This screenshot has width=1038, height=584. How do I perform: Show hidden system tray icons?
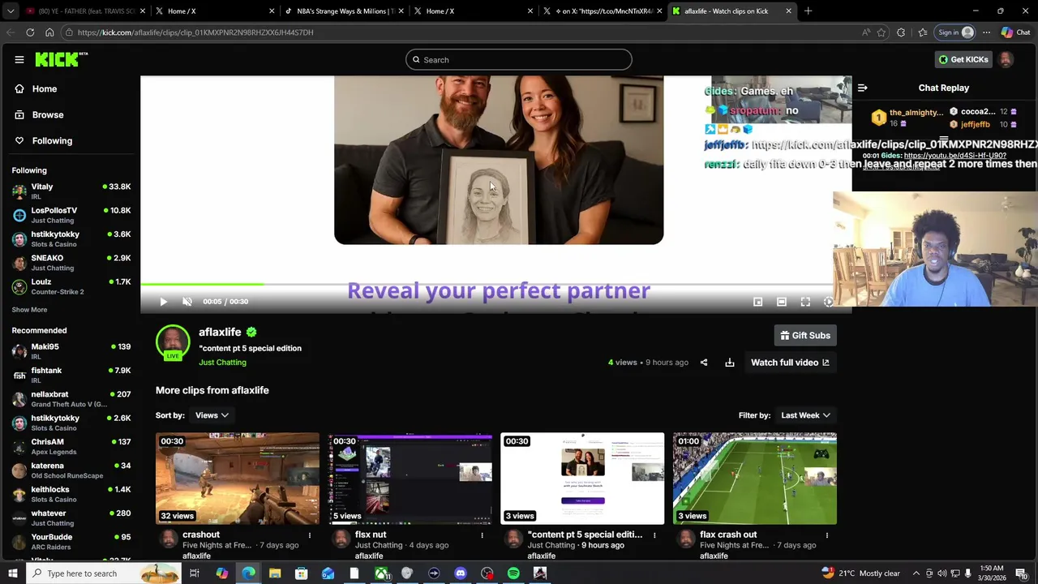916,573
